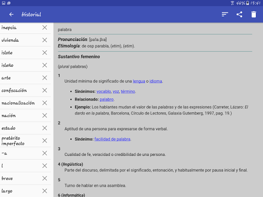
Task: Open the sort order icon in toolbar
Action: [x=225, y=14]
